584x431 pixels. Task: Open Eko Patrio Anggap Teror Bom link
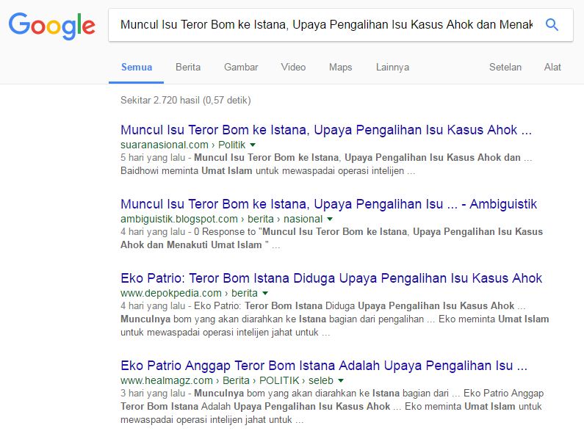(324, 366)
